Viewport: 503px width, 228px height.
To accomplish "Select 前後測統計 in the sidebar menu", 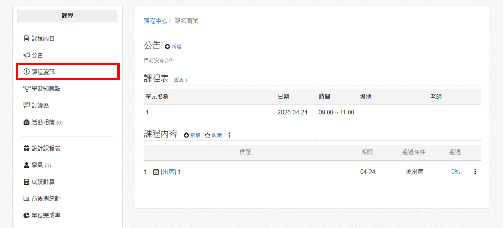I will pyautogui.click(x=46, y=199).
